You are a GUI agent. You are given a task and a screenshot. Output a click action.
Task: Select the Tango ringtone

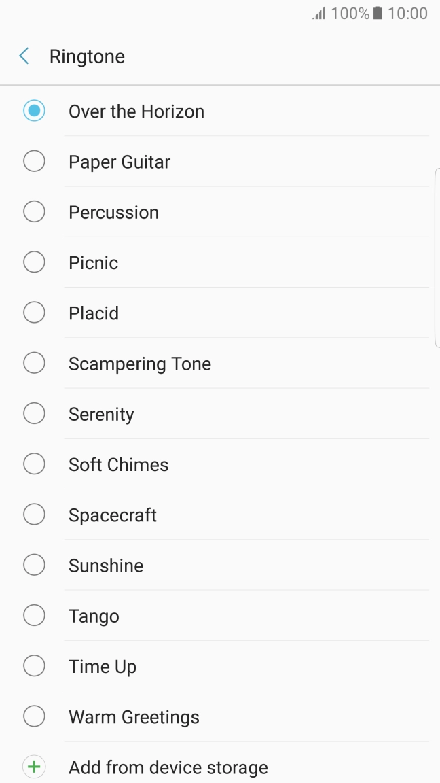pos(94,615)
